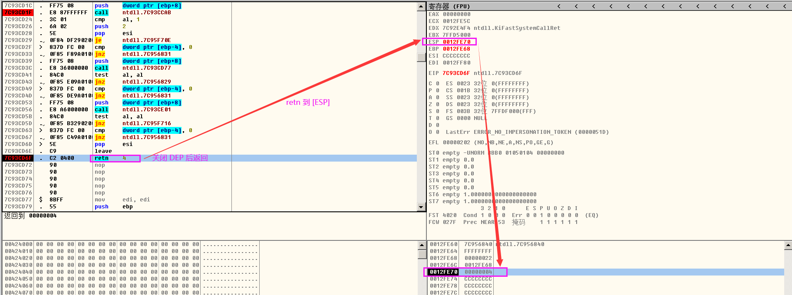Click the disassembly pane scroll-down arrow

pyautogui.click(x=421, y=207)
